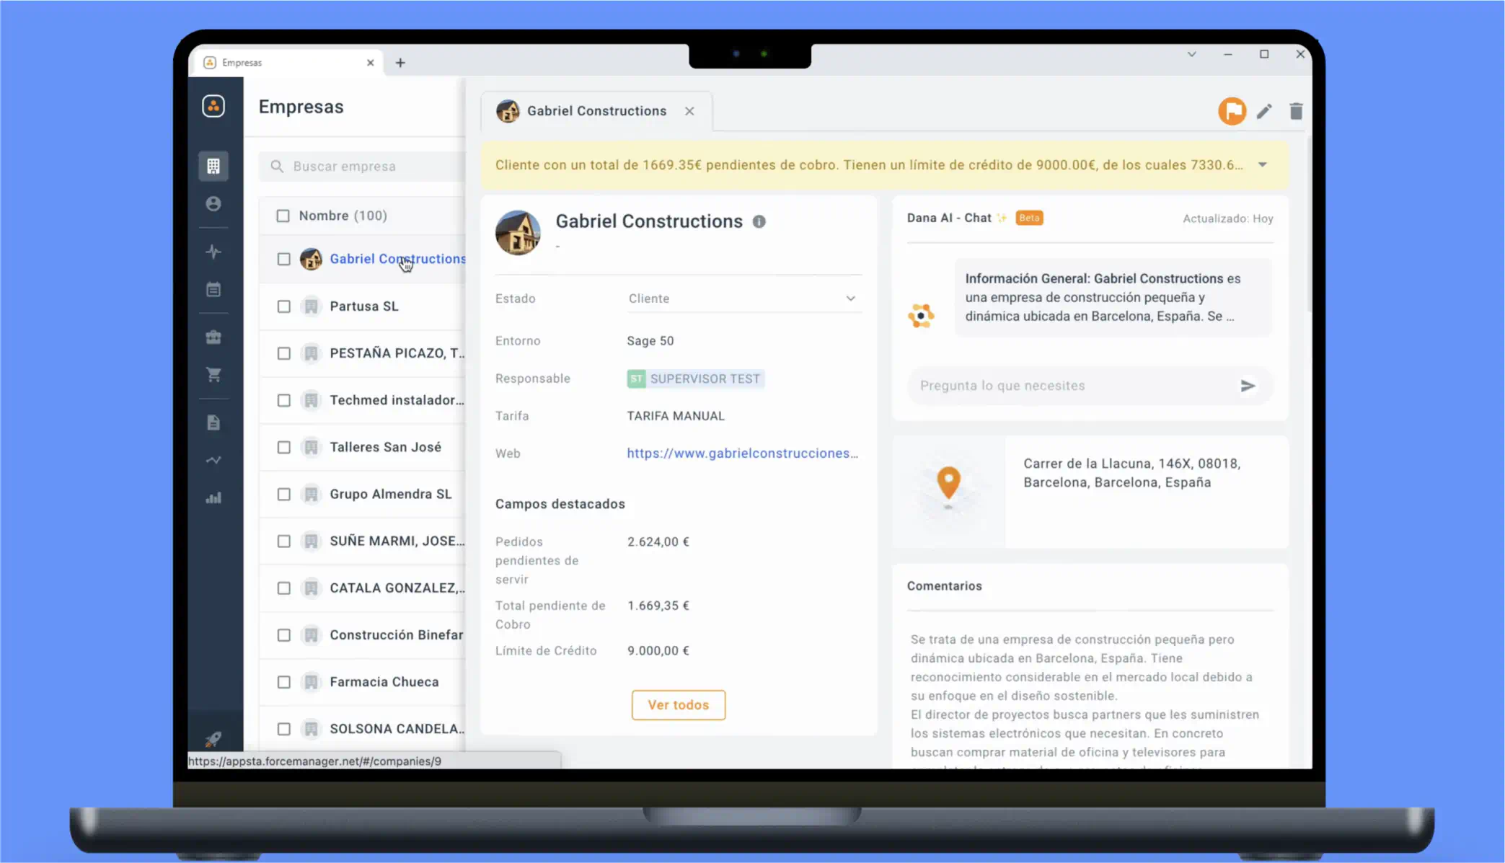1505x863 pixels.
Task: Open the calendar icon in sidebar
Action: point(213,290)
